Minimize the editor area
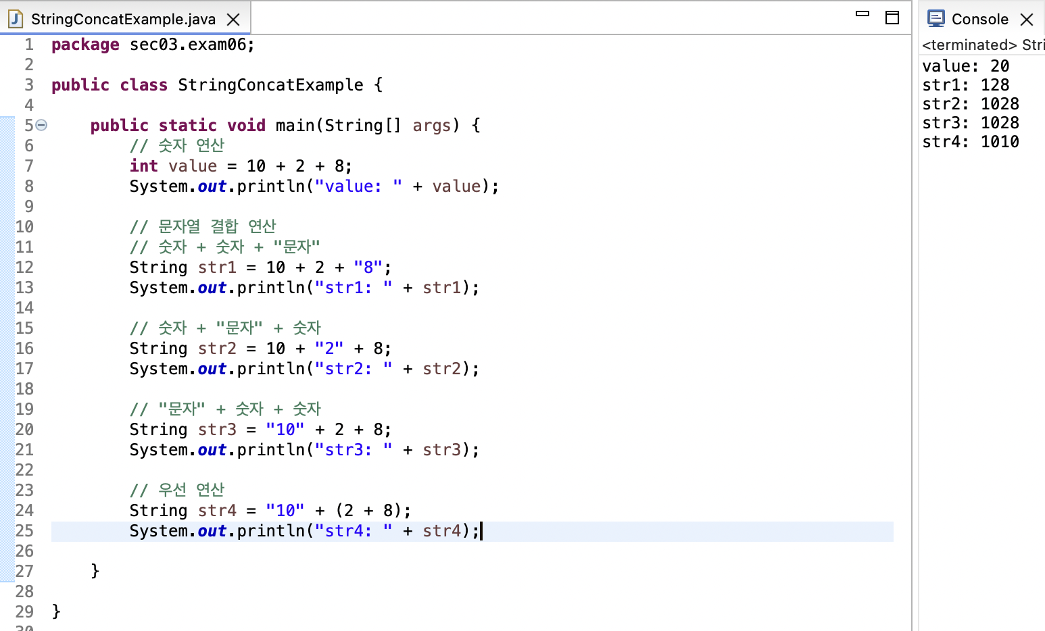The image size is (1045, 631). click(x=862, y=14)
